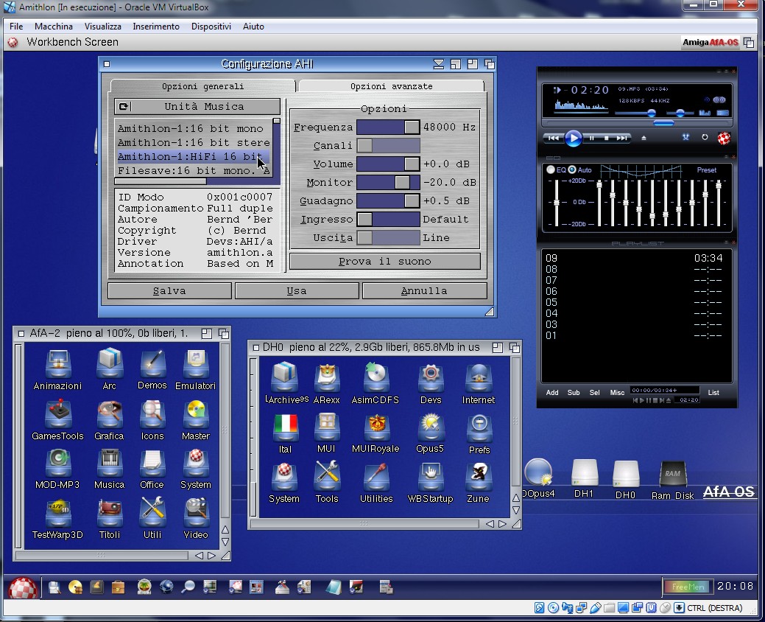Open the WBStartup drawer icon
765x622 pixels.
point(431,477)
